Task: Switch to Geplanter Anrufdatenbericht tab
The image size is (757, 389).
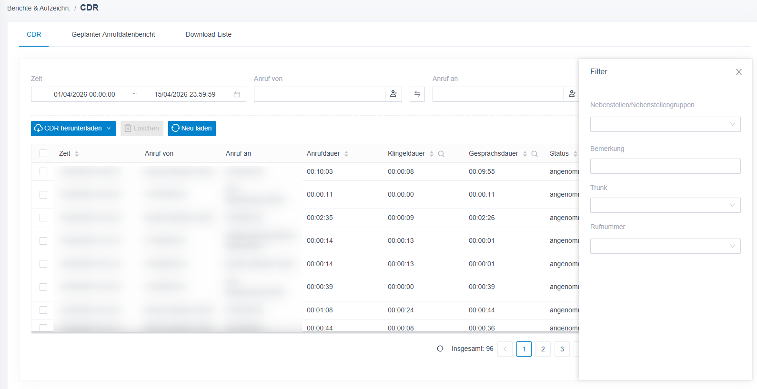Action: coord(113,34)
